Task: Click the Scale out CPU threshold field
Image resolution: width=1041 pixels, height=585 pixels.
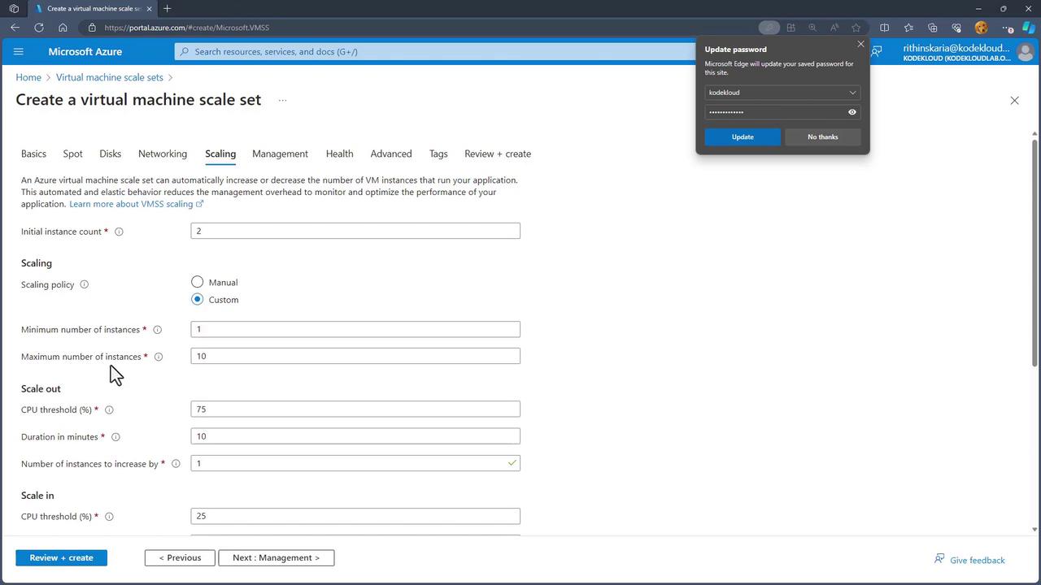Action: pyautogui.click(x=355, y=409)
